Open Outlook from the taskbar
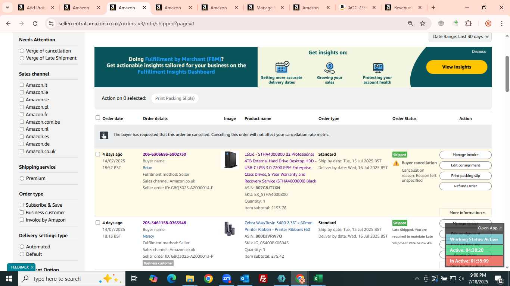The height and width of the screenshot is (286, 510). point(245,279)
